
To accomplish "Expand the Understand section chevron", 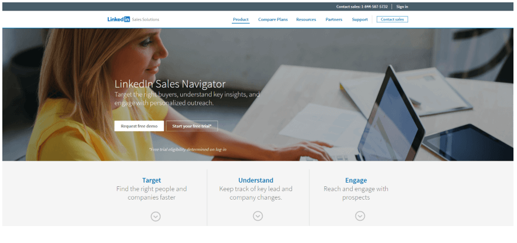I will [x=258, y=215].
